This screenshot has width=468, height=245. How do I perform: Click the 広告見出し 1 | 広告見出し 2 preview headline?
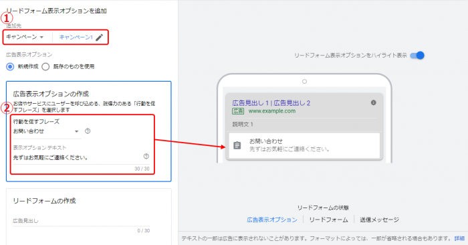click(x=271, y=103)
